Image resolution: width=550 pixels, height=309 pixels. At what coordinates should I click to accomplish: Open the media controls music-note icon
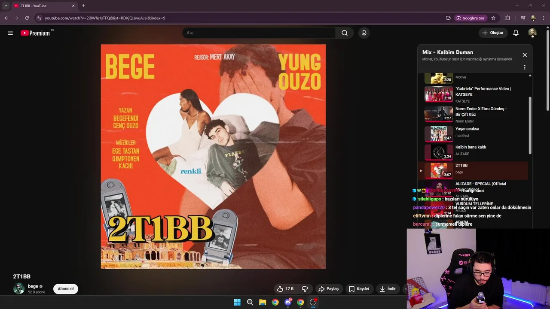click(523, 18)
